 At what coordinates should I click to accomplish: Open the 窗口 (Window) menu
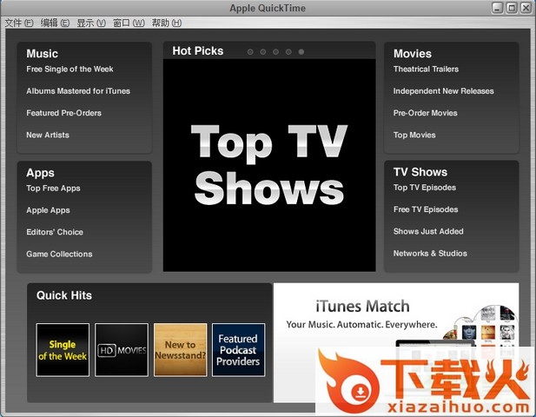[x=129, y=23]
